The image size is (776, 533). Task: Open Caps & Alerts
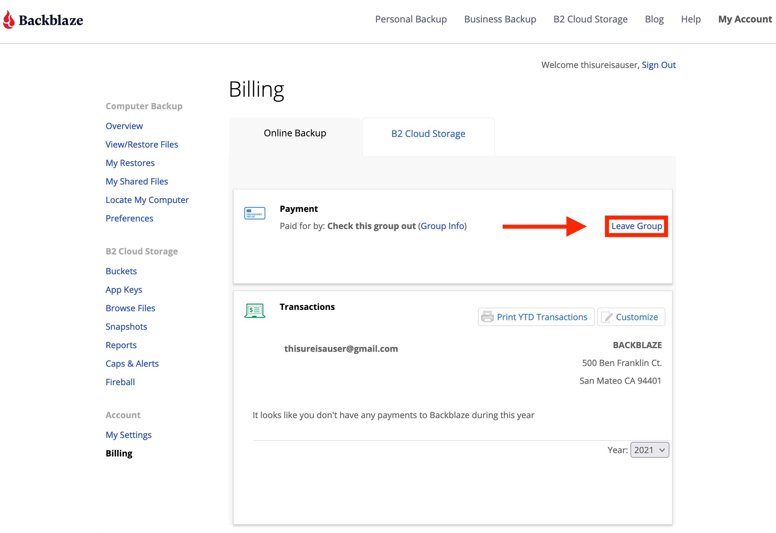pos(132,363)
